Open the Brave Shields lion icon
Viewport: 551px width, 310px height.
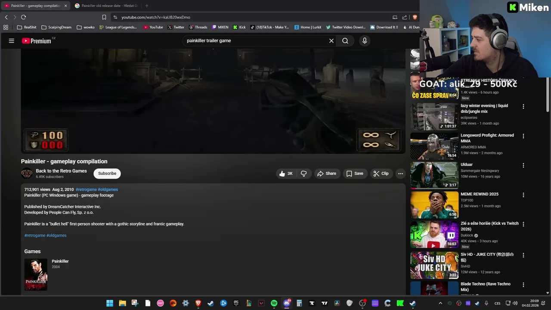pyautogui.click(x=415, y=17)
